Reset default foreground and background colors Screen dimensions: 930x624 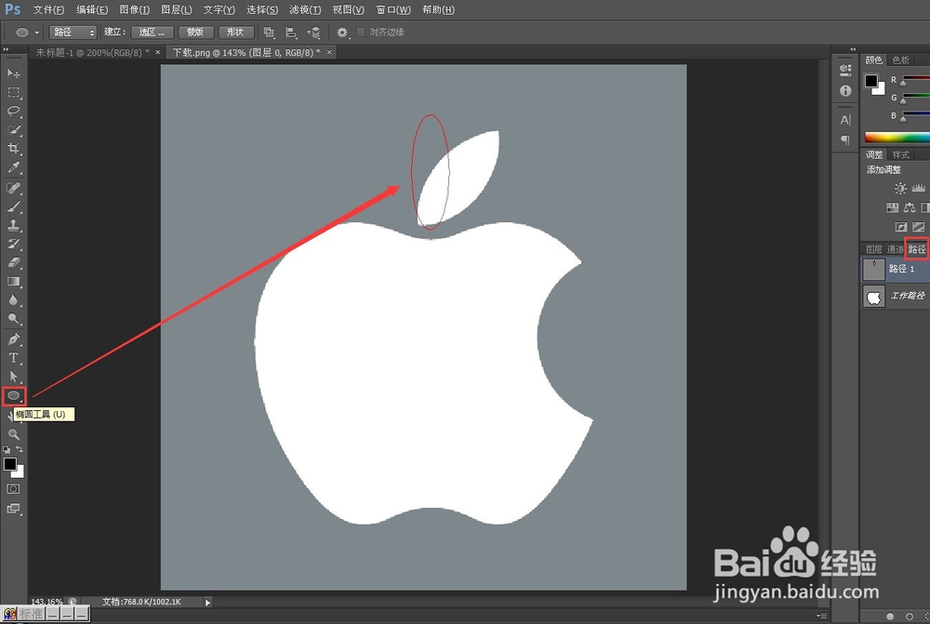7,449
